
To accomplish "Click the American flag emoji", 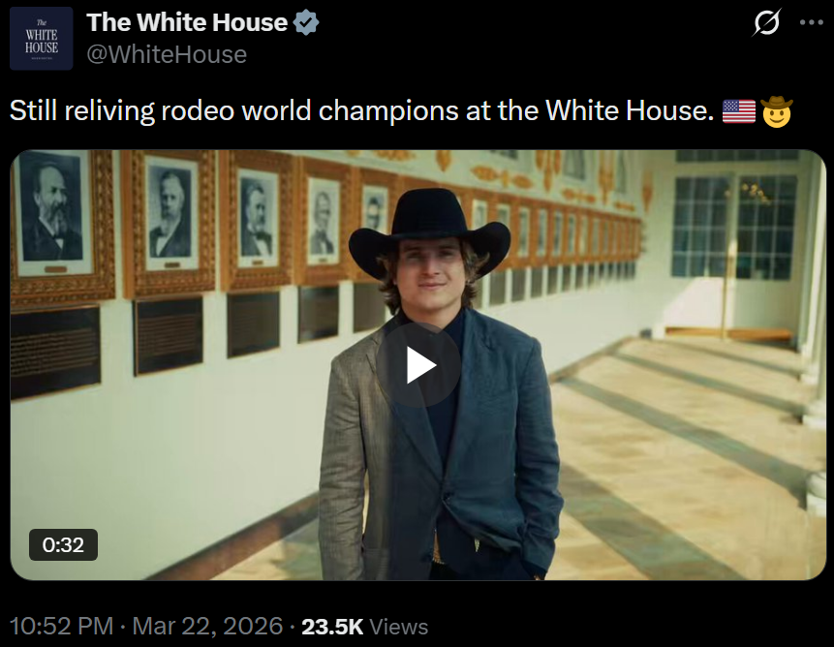I will point(739,111).
